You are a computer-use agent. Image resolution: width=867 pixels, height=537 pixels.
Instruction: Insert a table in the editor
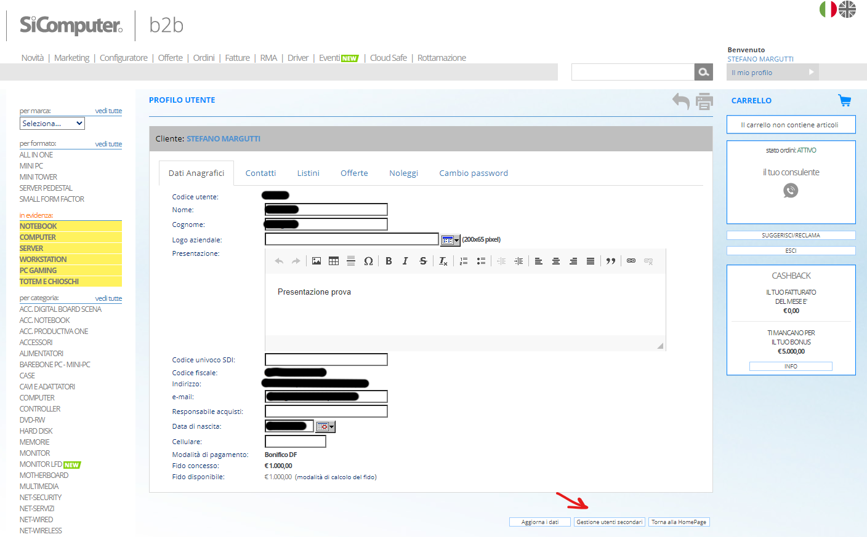point(334,261)
